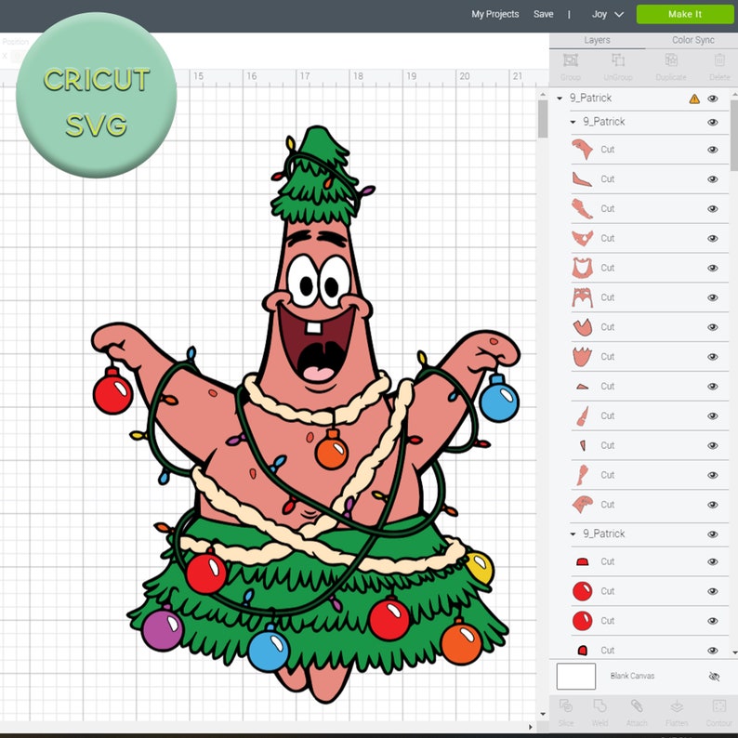Select the Weld tool
Screen dimensions: 738x738
click(600, 705)
